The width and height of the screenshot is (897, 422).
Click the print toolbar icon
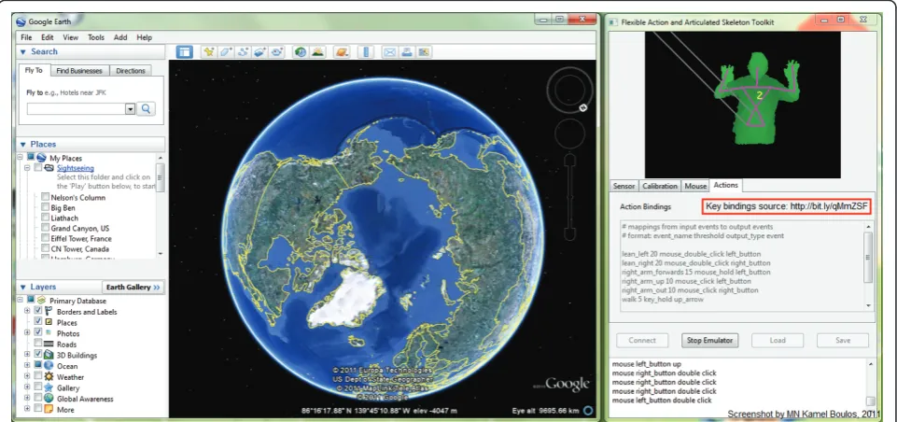(407, 52)
